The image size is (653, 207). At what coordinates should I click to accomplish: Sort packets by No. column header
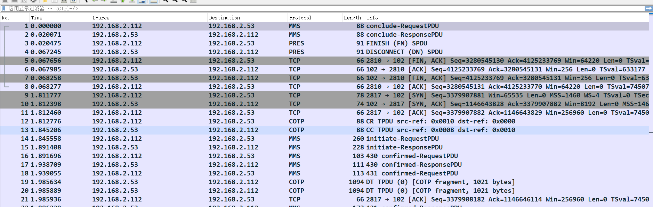pyautogui.click(x=14, y=18)
